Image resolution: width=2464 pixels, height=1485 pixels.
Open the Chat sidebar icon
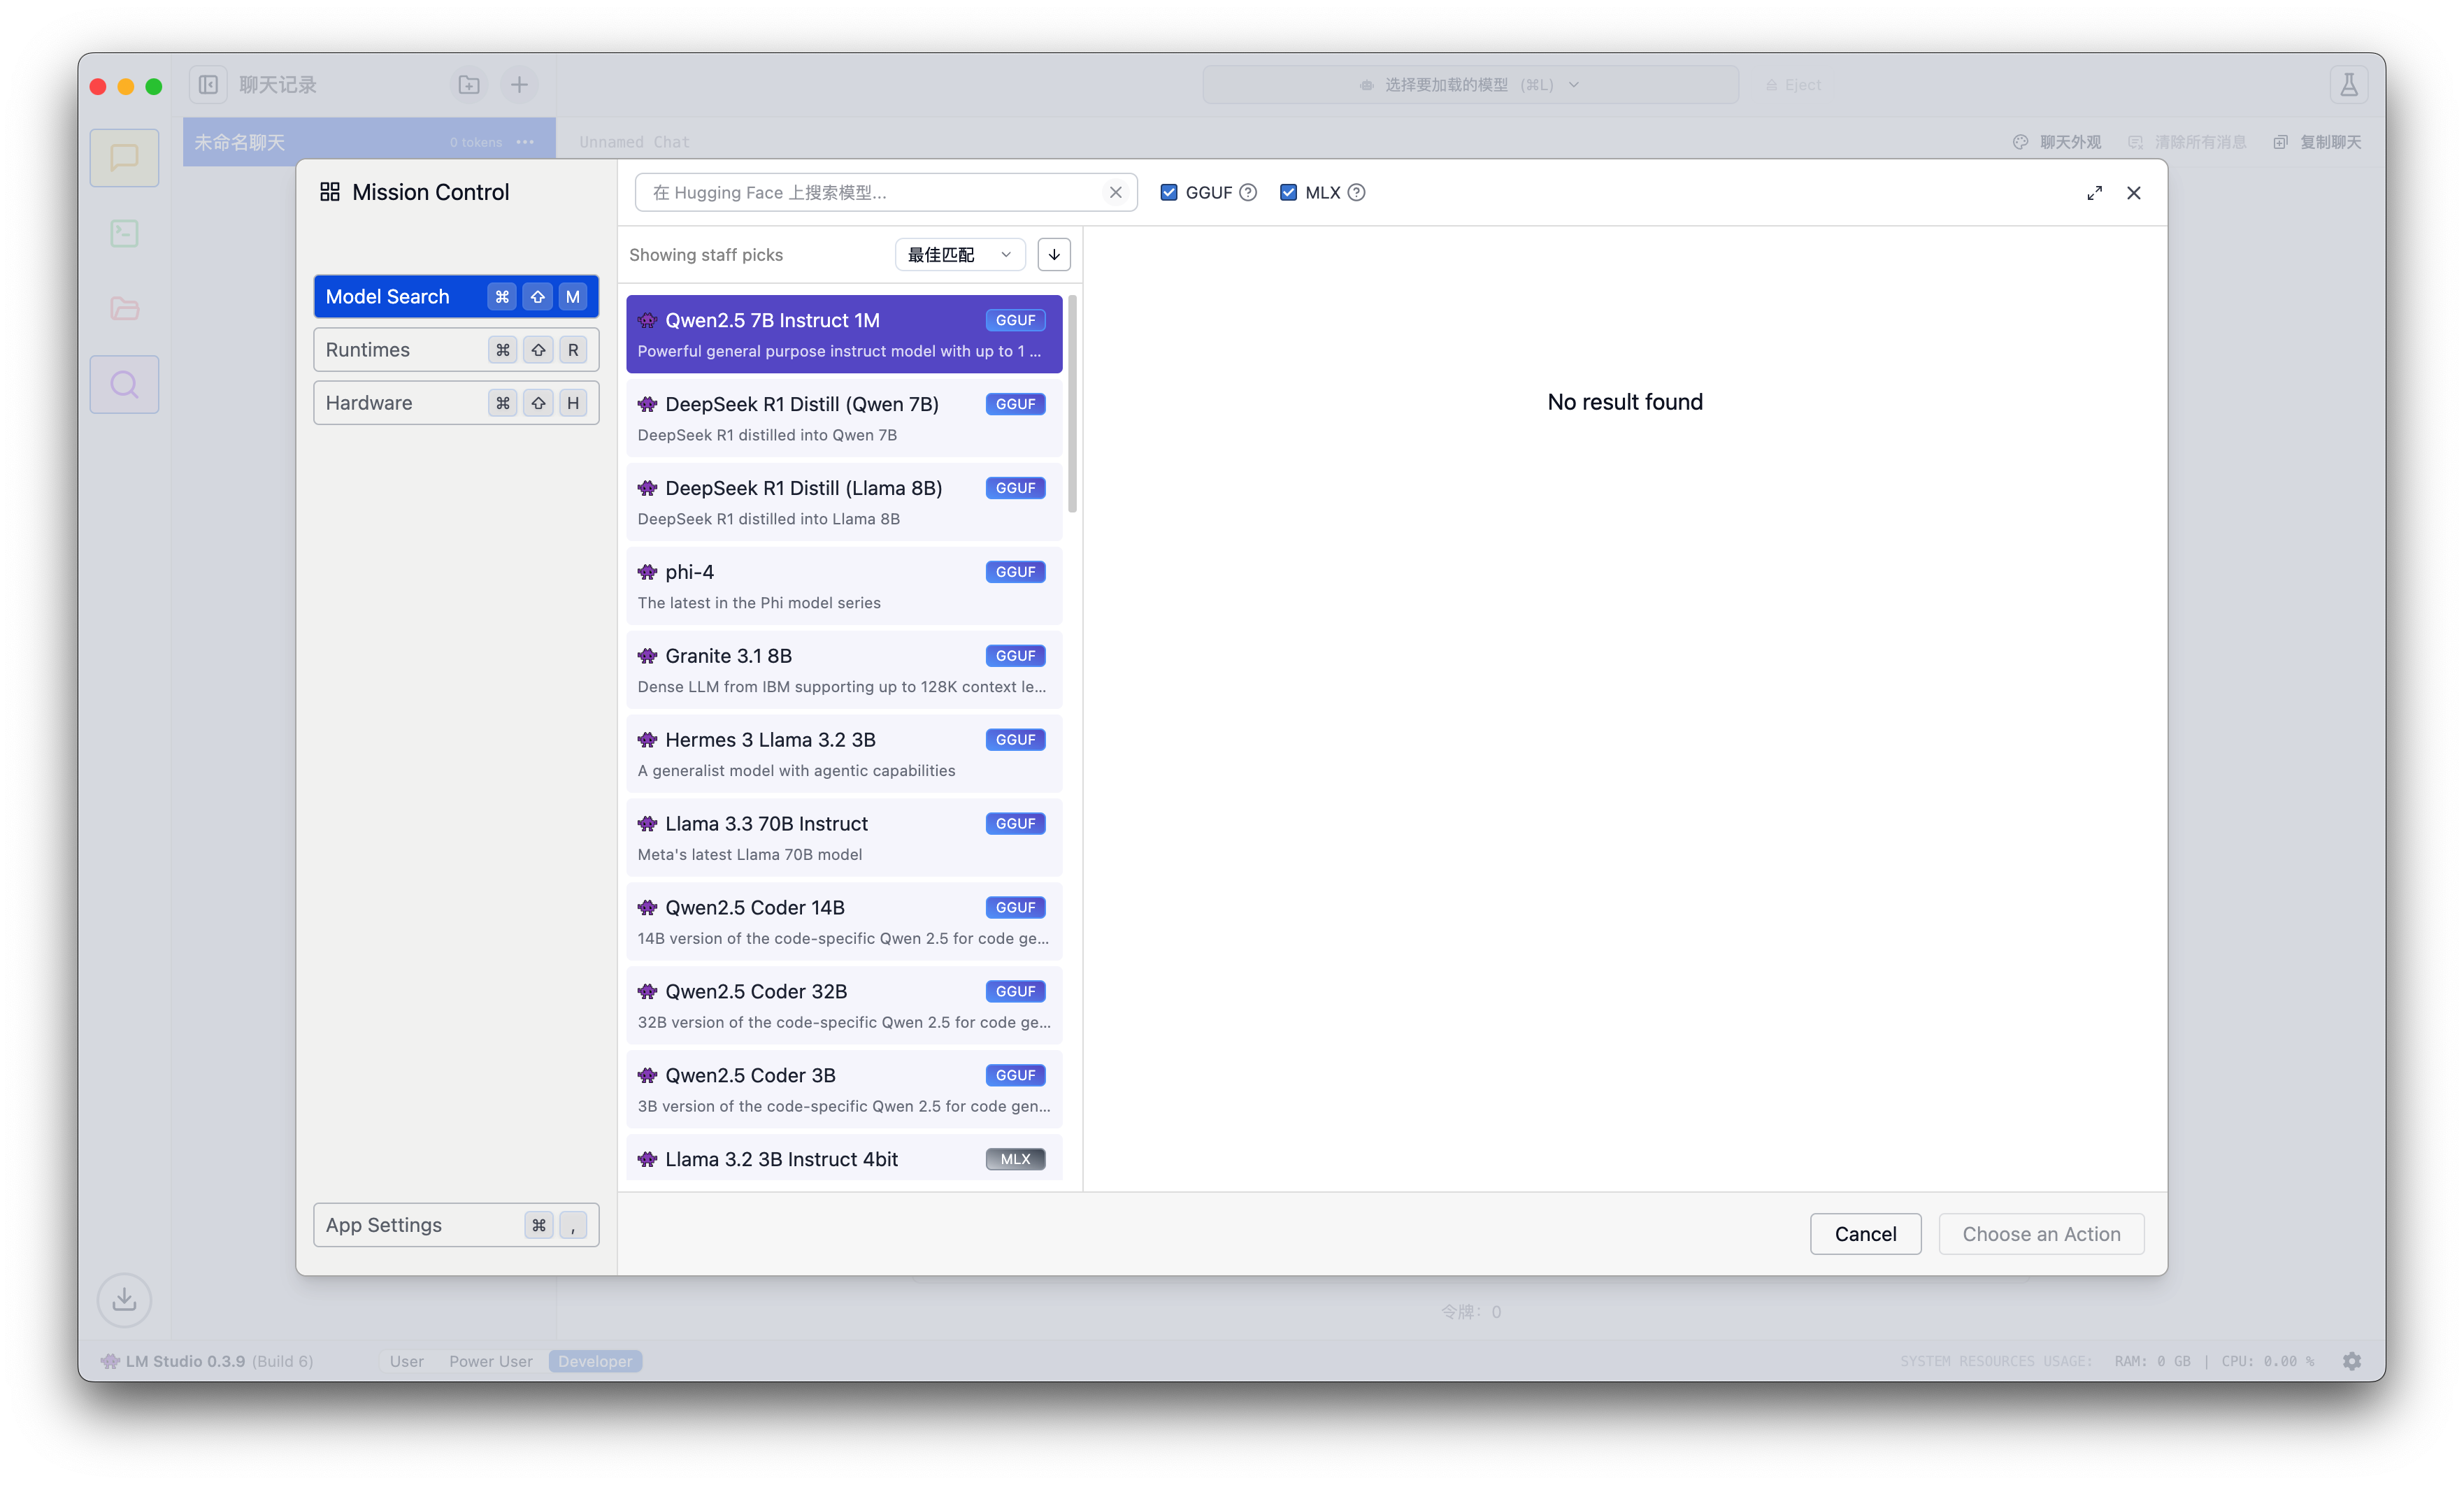(x=124, y=157)
